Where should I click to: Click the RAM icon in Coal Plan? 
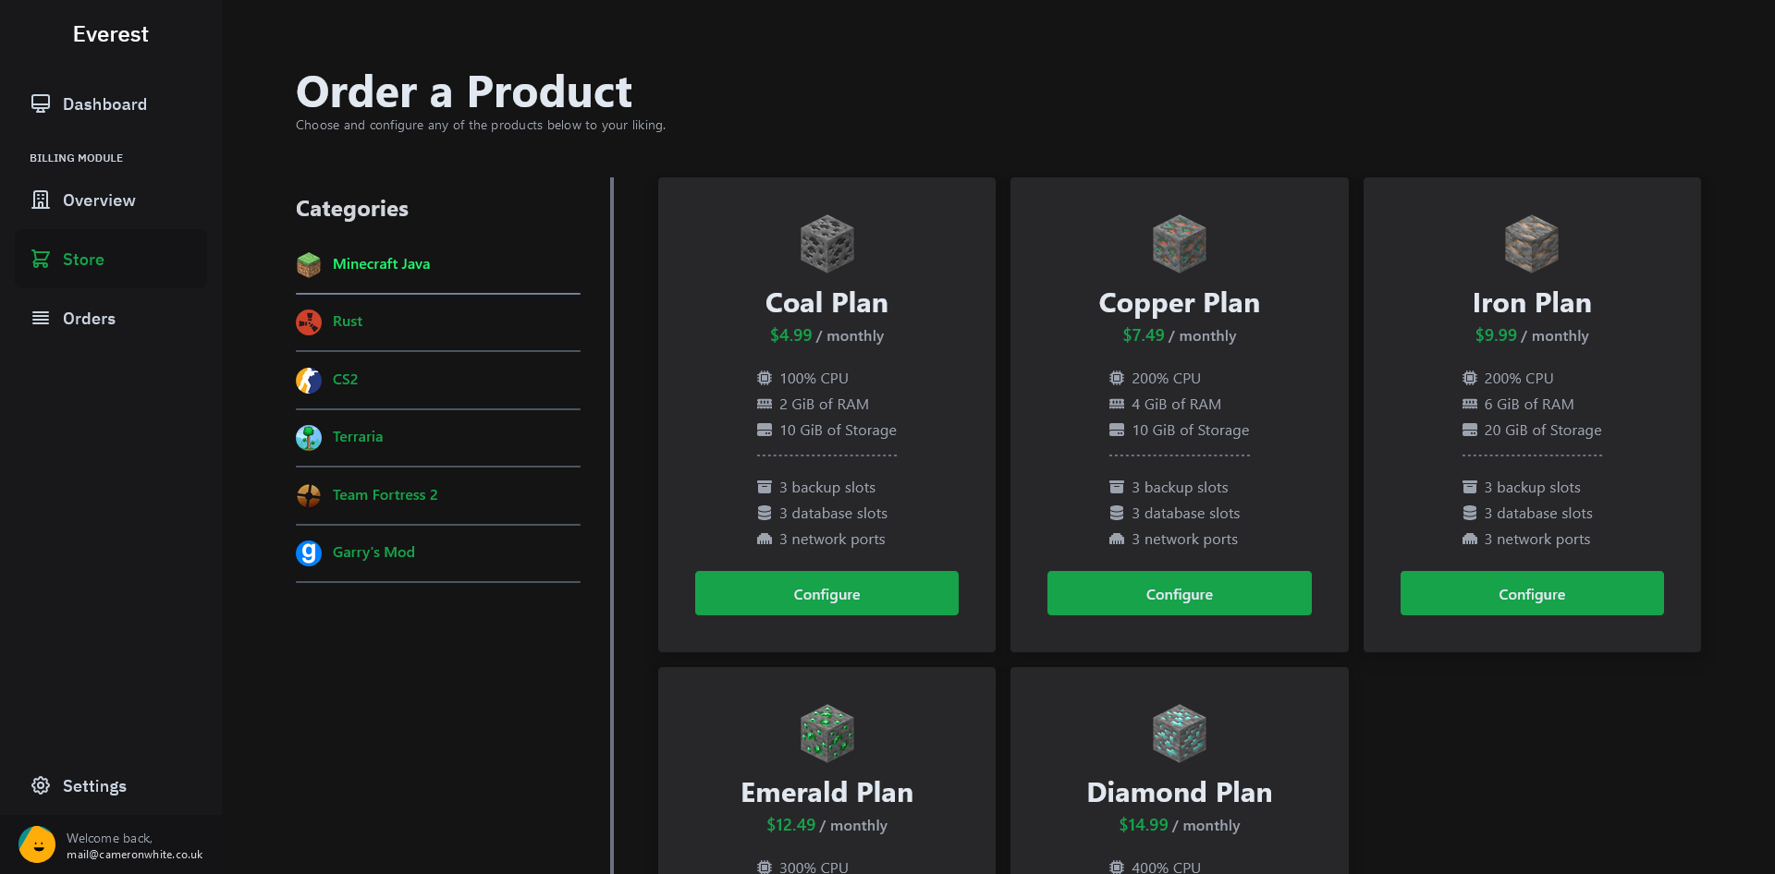click(765, 404)
